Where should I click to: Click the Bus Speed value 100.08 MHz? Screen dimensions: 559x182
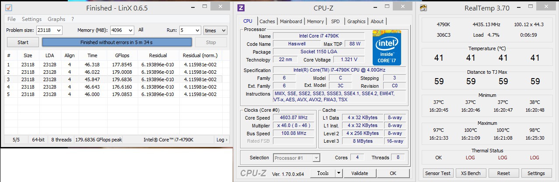(294, 133)
